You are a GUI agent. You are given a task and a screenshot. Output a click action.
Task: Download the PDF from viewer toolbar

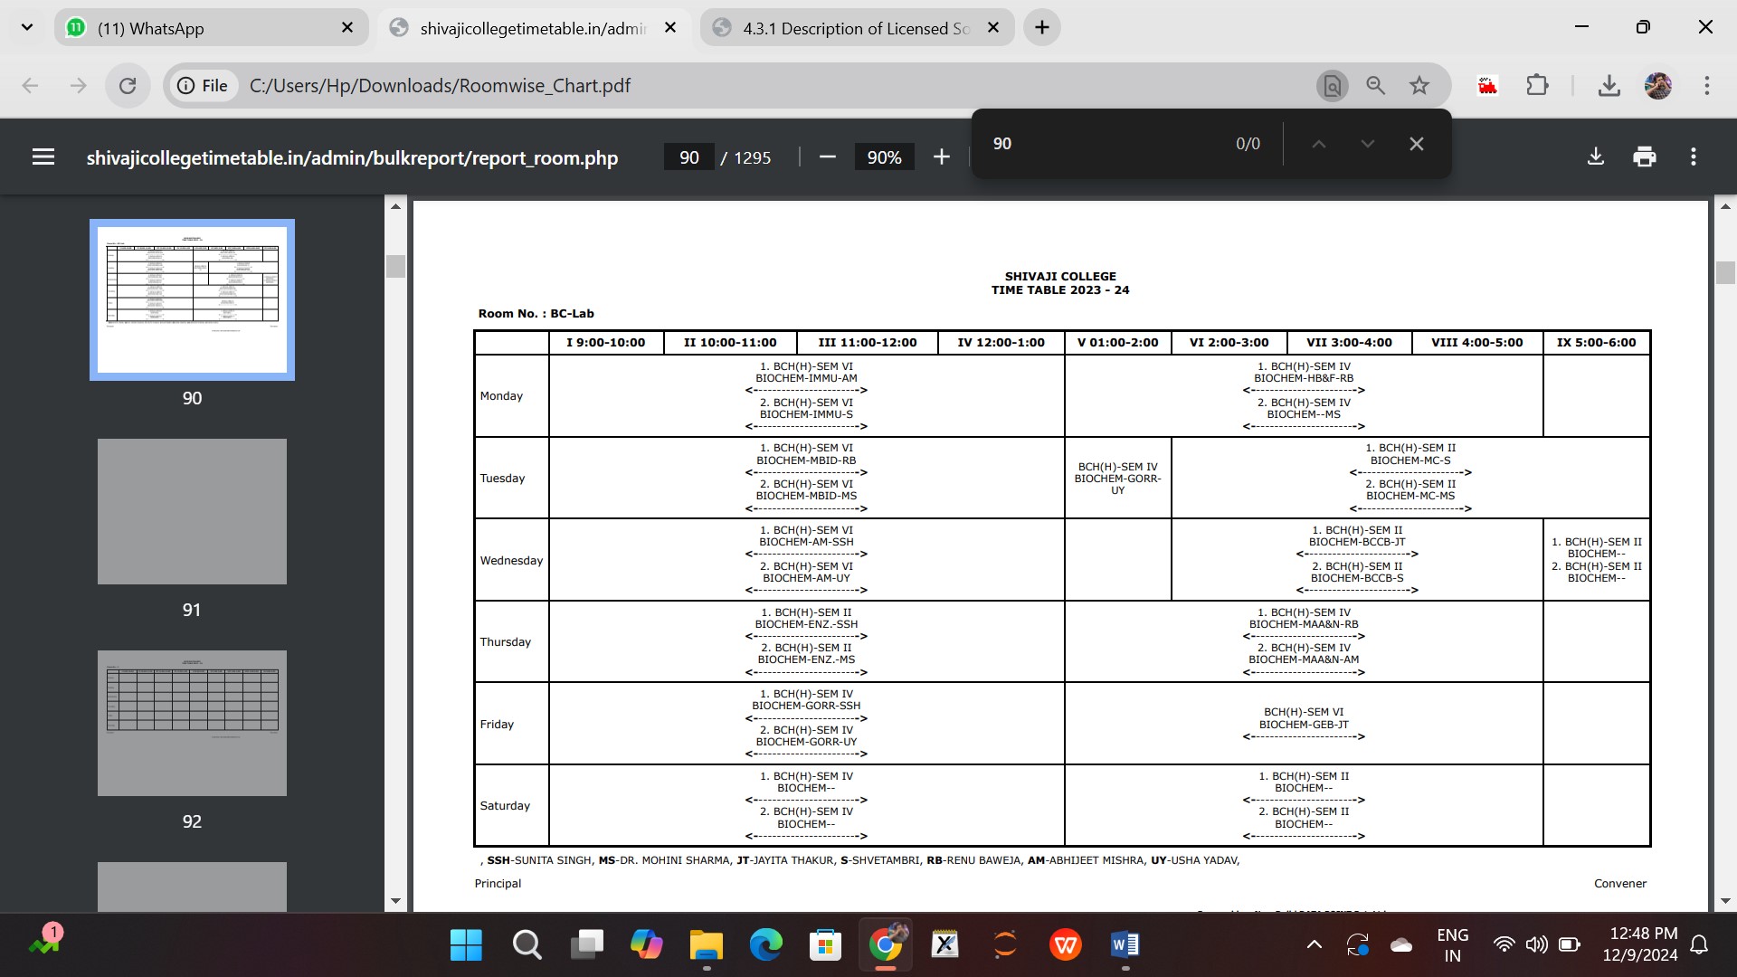pyautogui.click(x=1596, y=157)
